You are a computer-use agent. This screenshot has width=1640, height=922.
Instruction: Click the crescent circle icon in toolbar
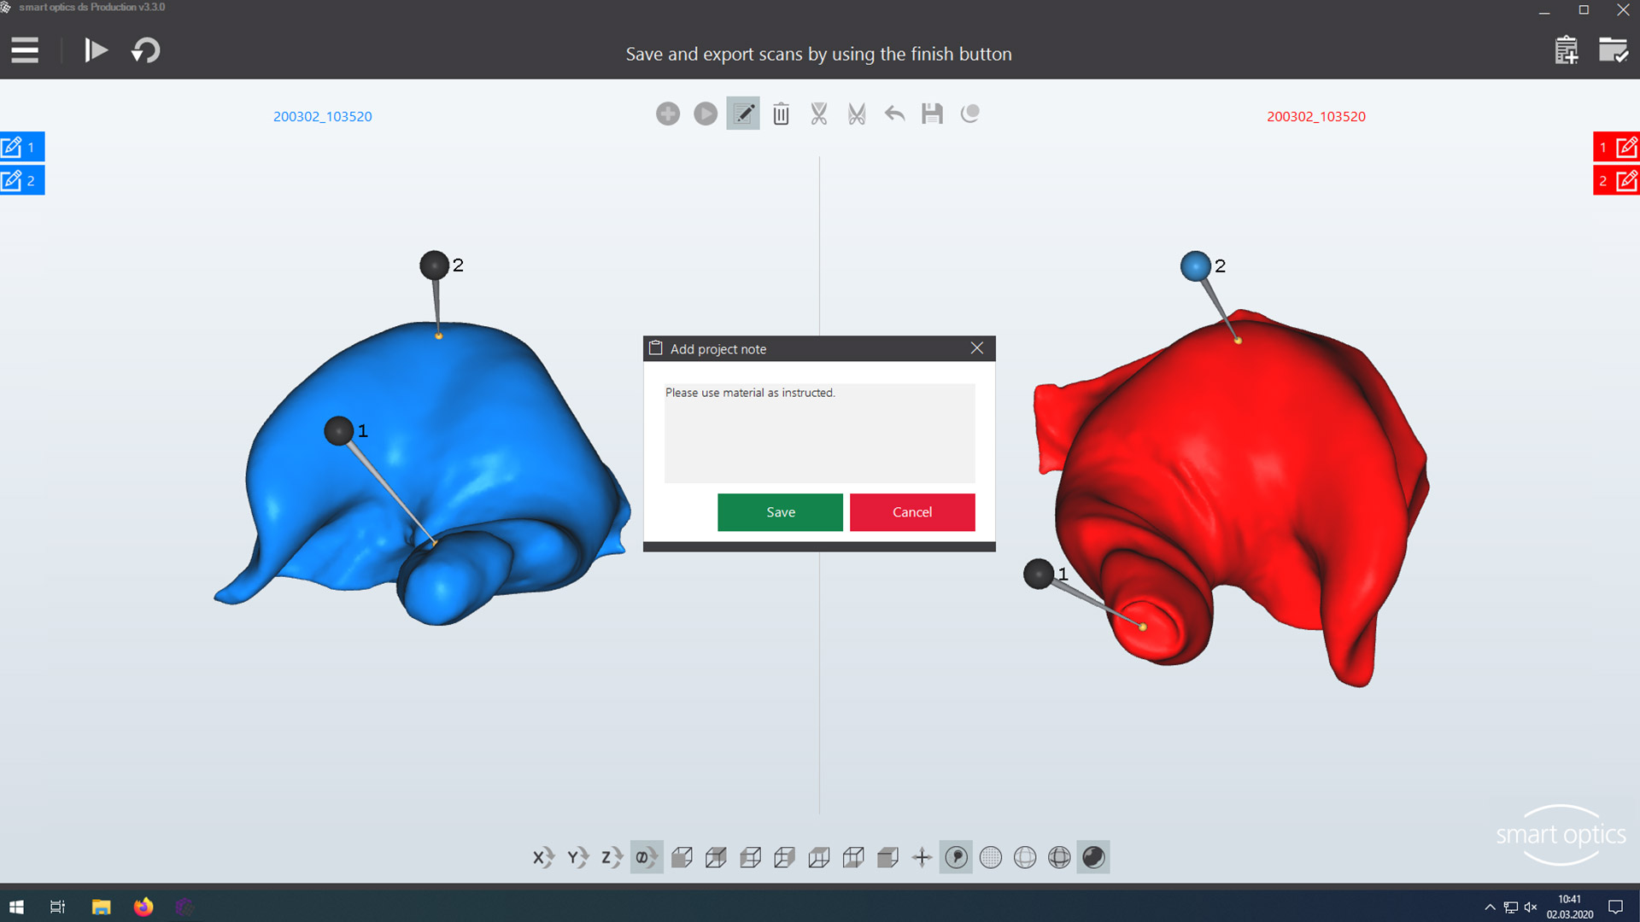point(969,114)
